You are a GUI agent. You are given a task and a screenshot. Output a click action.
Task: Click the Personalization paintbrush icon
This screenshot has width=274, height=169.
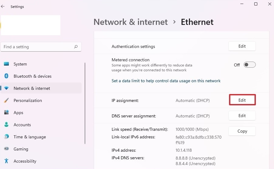click(x=6, y=100)
